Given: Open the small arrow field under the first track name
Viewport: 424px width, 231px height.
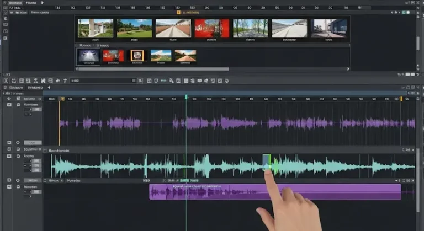Looking at the screenshot, I should [x=28, y=109].
